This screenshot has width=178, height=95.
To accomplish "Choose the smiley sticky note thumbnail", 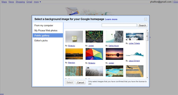I will (x=74, y=37).
